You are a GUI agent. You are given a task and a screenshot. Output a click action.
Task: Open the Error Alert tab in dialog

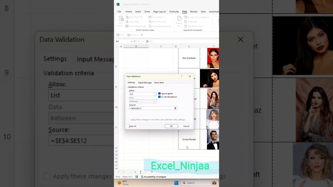(x=159, y=83)
